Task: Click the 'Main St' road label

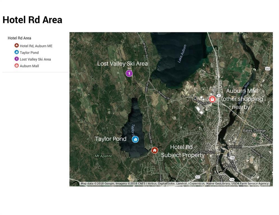Action: point(218,160)
